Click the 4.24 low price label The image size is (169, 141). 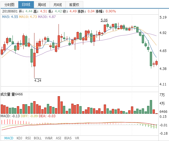pos(38,80)
